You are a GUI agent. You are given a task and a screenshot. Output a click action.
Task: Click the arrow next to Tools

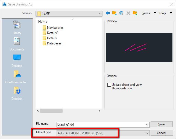pos(171,13)
